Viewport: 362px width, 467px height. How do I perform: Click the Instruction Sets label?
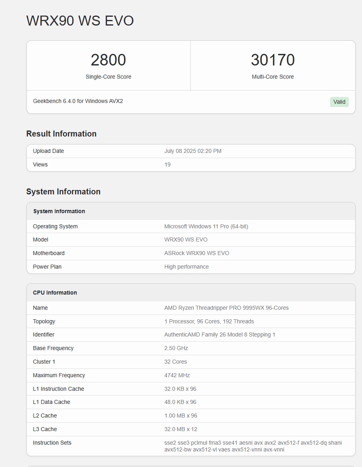point(52,443)
